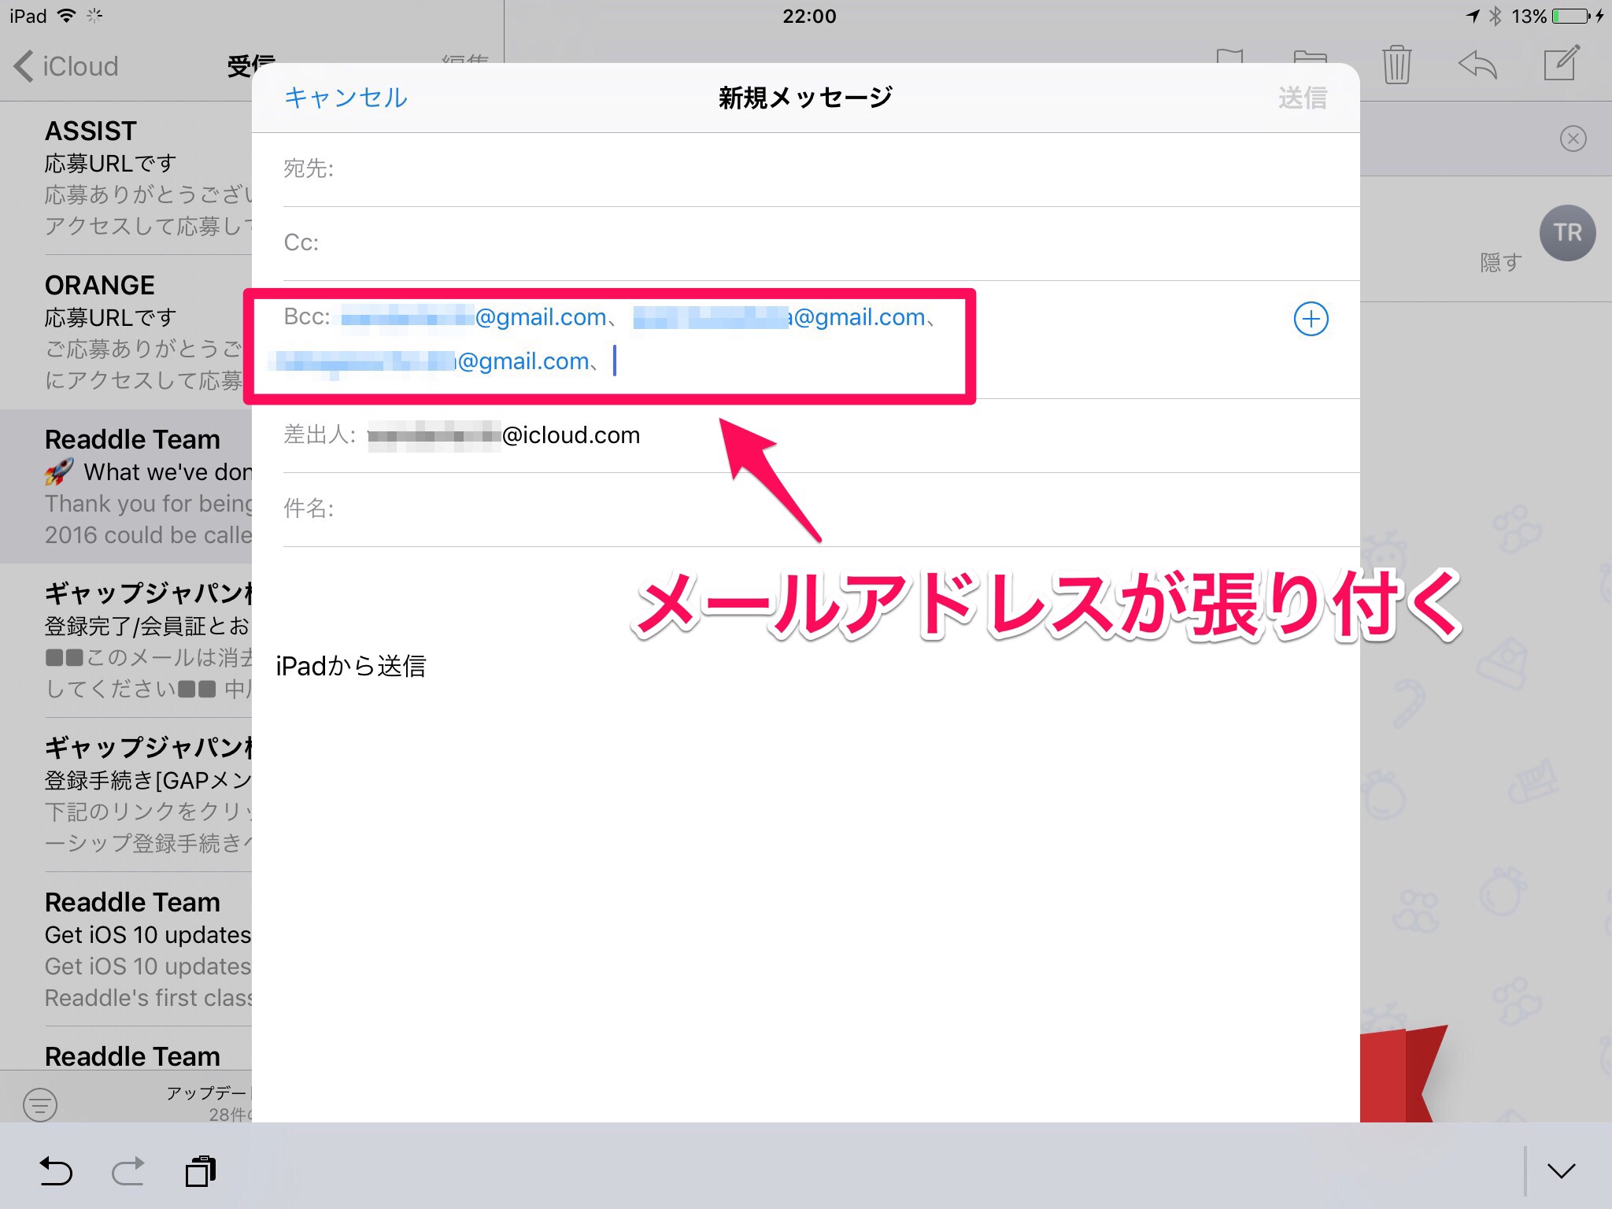
Task: Tap the circled X close icon
Action: (1573, 139)
